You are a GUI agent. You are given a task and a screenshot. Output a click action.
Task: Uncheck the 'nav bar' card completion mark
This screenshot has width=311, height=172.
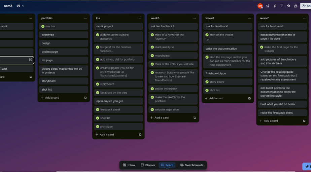click(43, 26)
